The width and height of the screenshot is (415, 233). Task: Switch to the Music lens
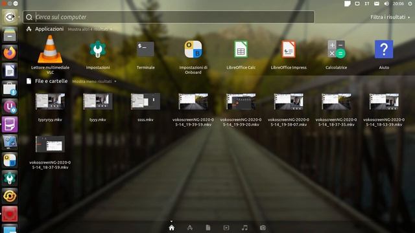tap(244, 227)
